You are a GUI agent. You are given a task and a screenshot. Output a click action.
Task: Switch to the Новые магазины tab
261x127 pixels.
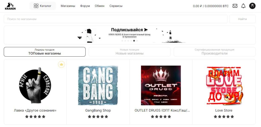129,52
